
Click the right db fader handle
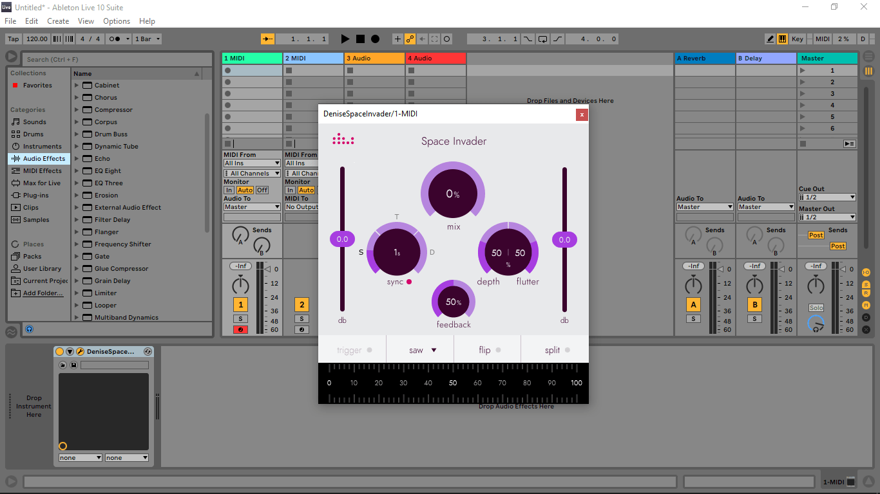pyautogui.click(x=564, y=239)
